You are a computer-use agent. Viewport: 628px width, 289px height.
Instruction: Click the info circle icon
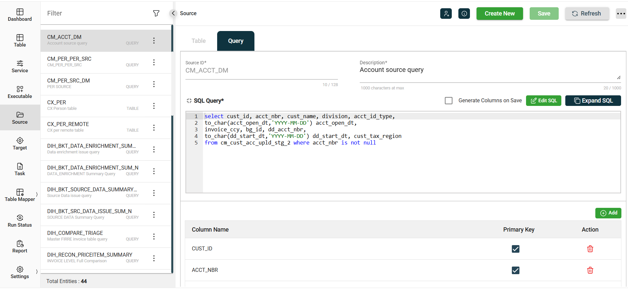point(464,14)
